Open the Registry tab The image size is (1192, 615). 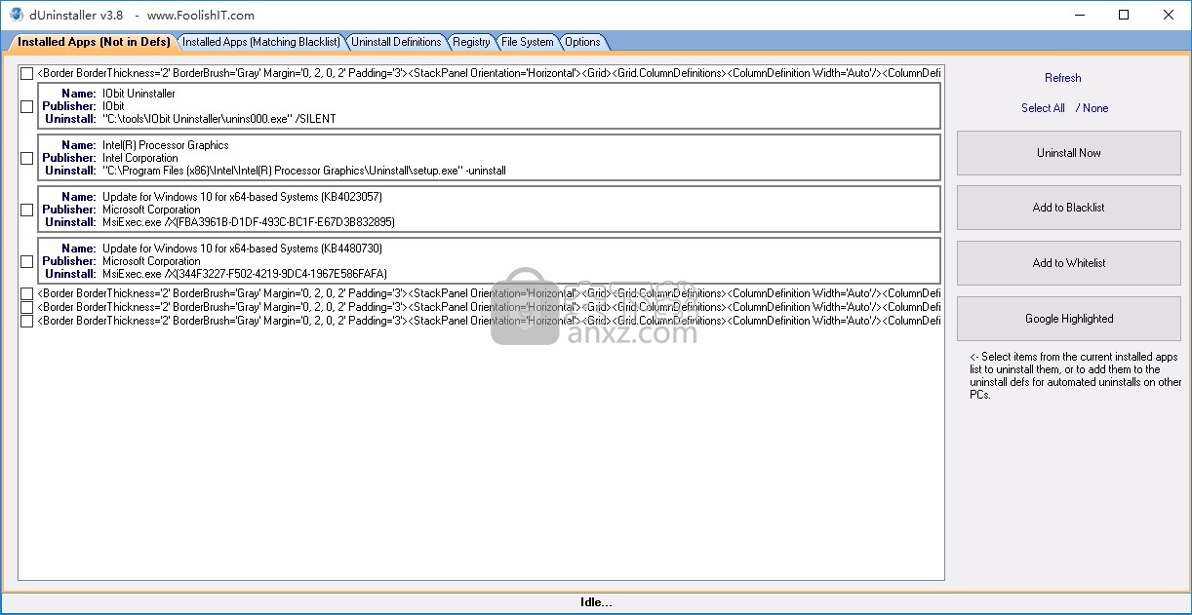pyautogui.click(x=472, y=42)
